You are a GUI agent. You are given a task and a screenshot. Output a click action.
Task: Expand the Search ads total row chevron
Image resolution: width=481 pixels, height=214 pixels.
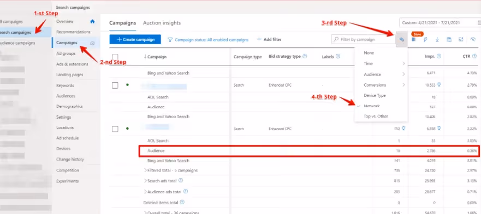pos(145,181)
